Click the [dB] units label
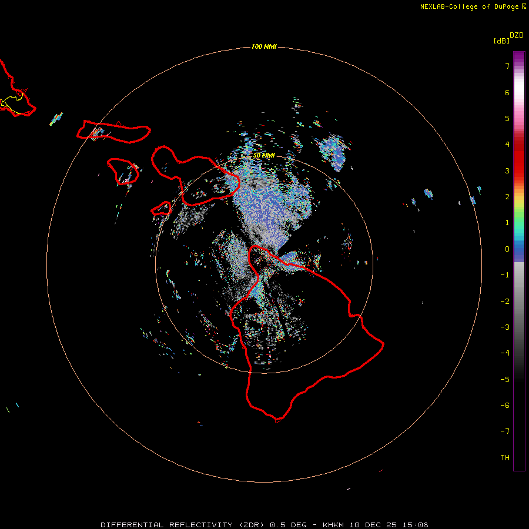529x529 pixels. point(501,41)
